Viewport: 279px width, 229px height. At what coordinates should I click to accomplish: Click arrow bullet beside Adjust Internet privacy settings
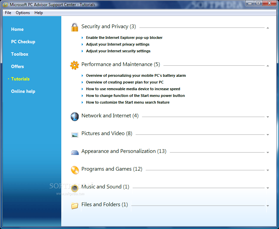[x=82, y=44]
